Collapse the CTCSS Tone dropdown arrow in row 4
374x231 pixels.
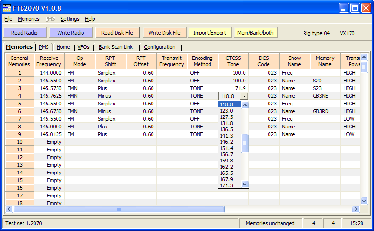pos(244,96)
